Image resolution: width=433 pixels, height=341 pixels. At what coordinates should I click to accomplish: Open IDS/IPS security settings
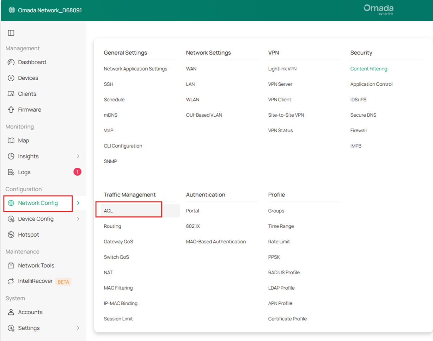click(358, 100)
